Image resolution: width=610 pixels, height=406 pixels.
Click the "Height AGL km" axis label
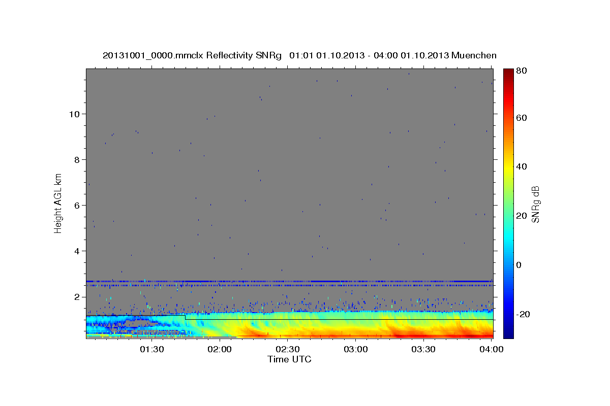pyautogui.click(x=58, y=205)
